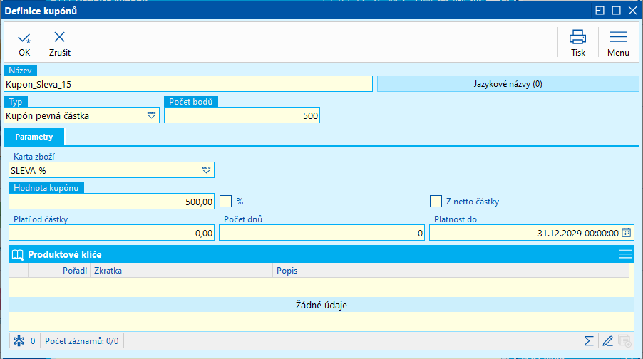Image resolution: width=643 pixels, height=359 pixels.
Task: Click the book icon in Produktové klíče header
Action: point(18,254)
